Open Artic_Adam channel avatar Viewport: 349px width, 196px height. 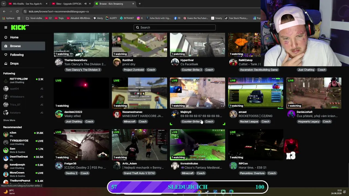coord(117,166)
